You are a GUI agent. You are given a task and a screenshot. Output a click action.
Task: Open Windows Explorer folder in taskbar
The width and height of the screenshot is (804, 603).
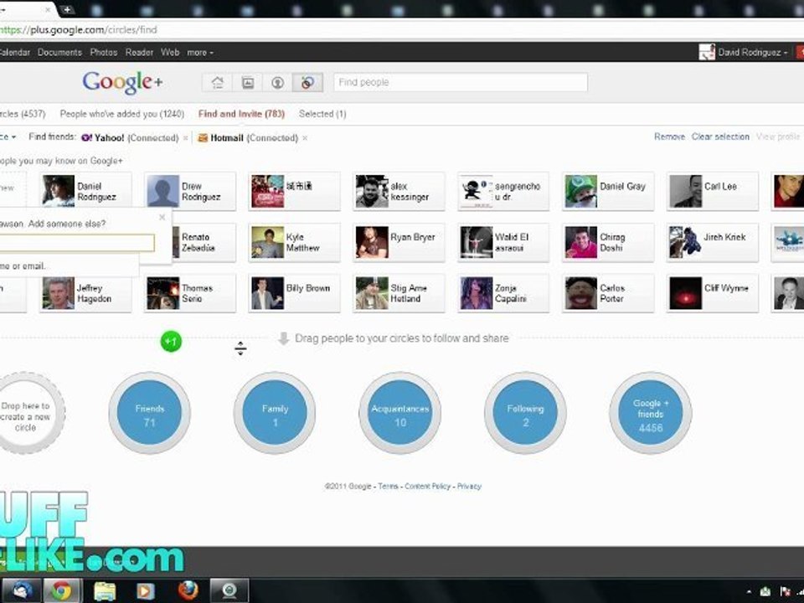click(105, 591)
